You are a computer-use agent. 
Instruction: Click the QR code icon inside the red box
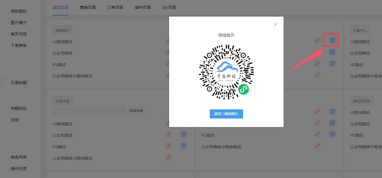tap(332, 41)
